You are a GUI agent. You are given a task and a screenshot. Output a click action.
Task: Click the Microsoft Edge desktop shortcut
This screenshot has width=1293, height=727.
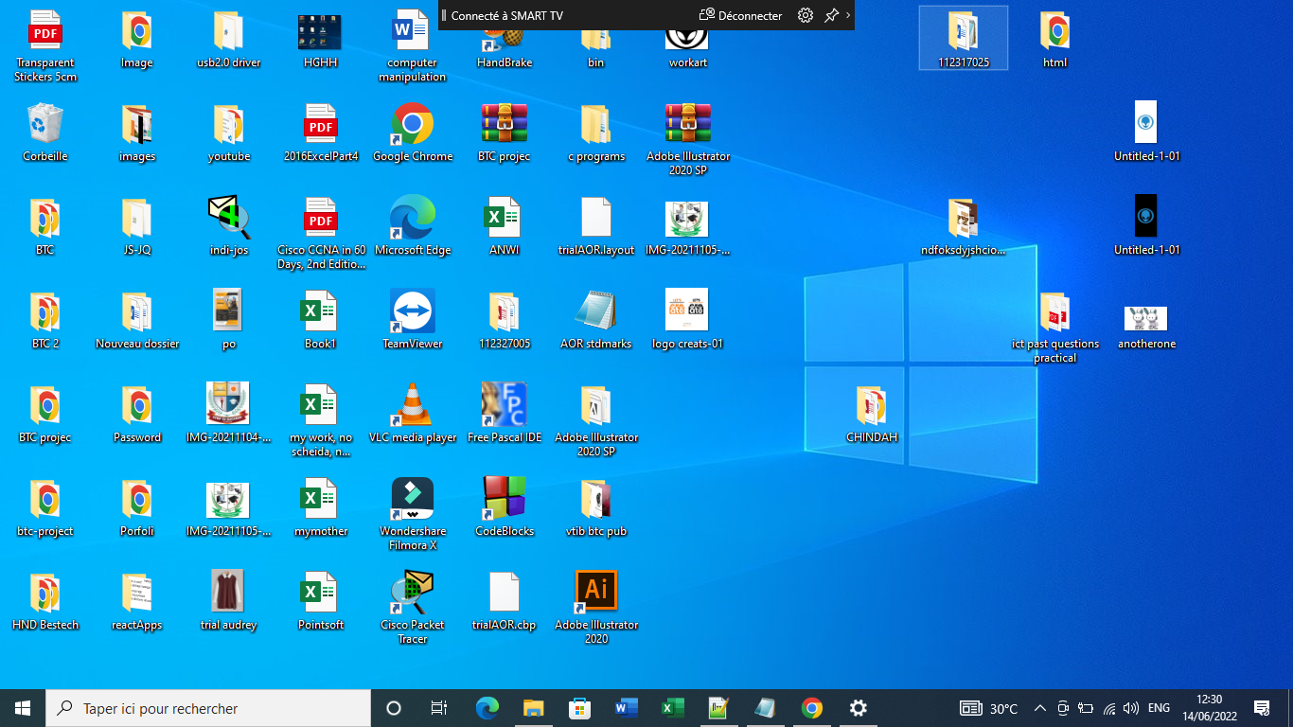(412, 219)
